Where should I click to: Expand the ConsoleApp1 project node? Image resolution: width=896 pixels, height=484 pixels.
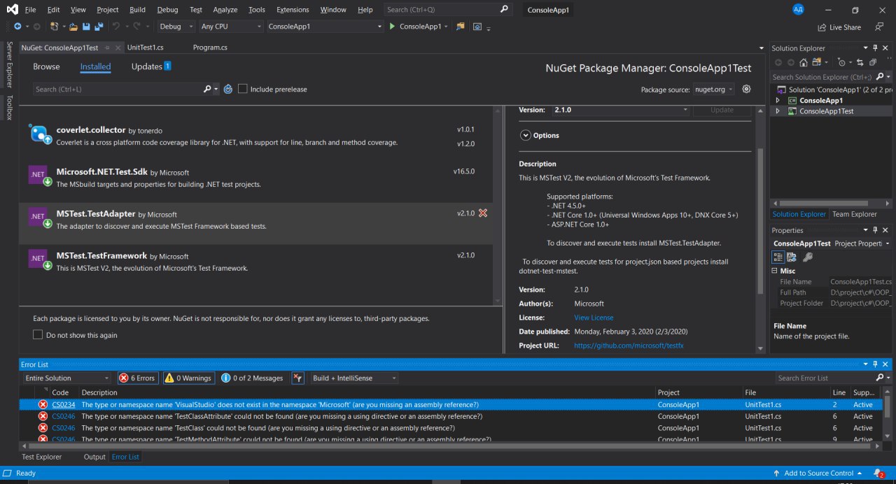[x=777, y=100]
